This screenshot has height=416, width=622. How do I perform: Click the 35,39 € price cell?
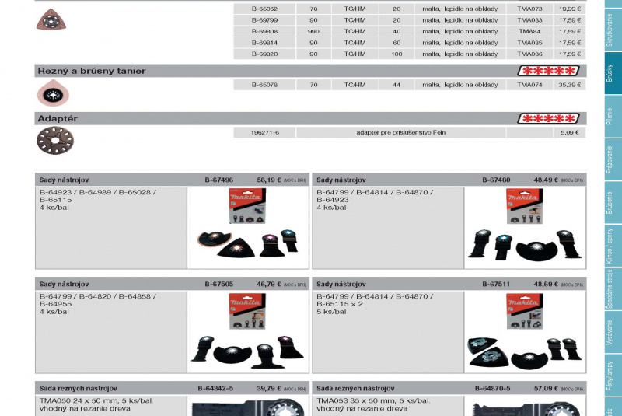(570, 85)
